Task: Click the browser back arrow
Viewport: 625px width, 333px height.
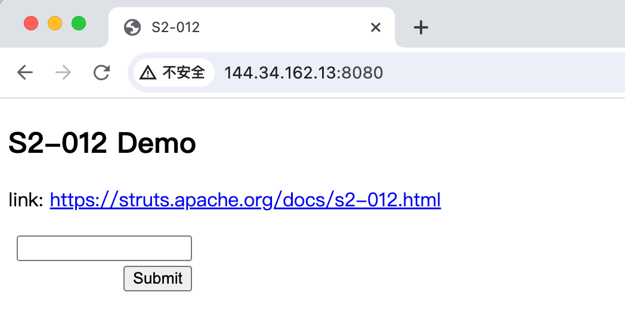Action: [25, 73]
